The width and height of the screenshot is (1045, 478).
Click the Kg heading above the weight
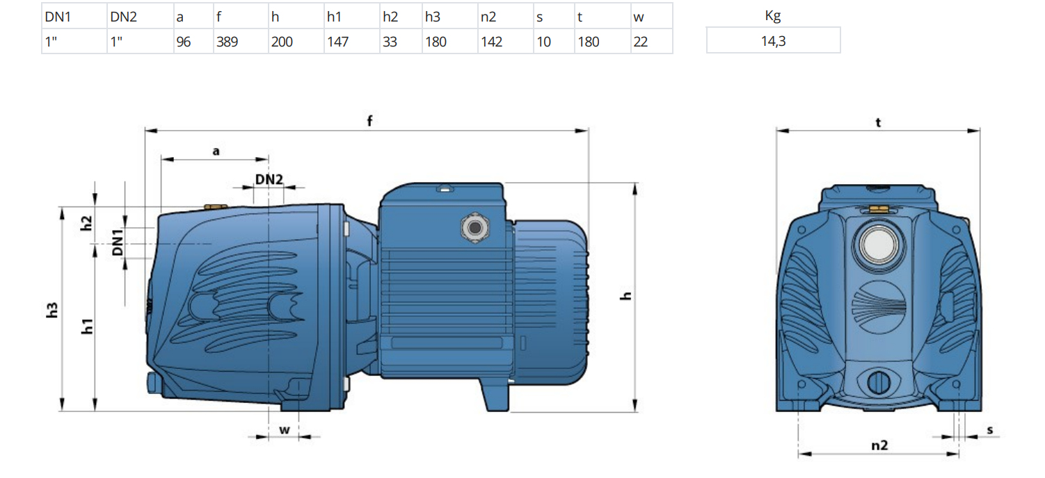click(773, 17)
